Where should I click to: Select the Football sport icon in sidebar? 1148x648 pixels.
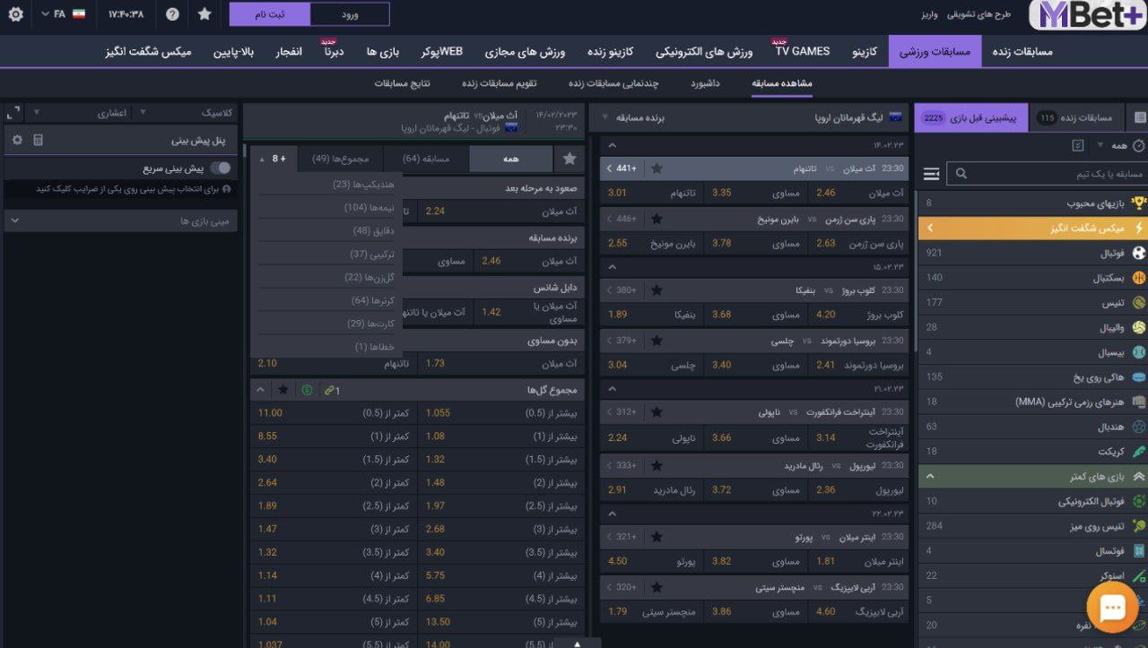1136,252
